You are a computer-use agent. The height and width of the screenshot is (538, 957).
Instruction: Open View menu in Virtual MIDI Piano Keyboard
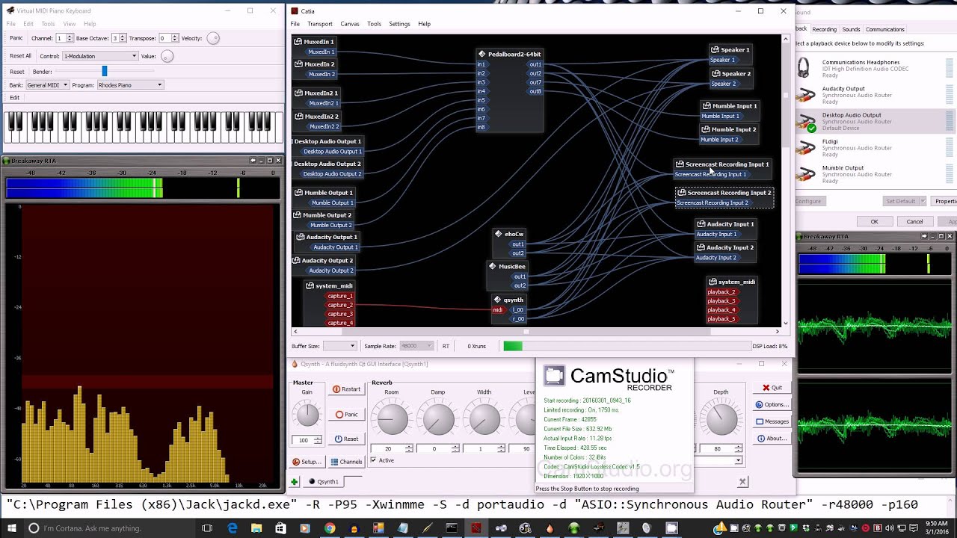[69, 24]
